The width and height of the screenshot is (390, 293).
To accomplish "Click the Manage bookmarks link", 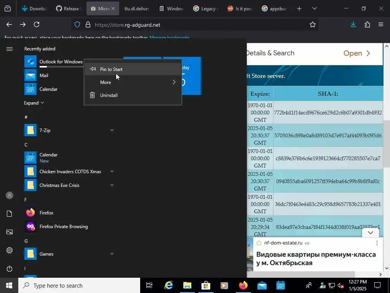I will 169,38.
